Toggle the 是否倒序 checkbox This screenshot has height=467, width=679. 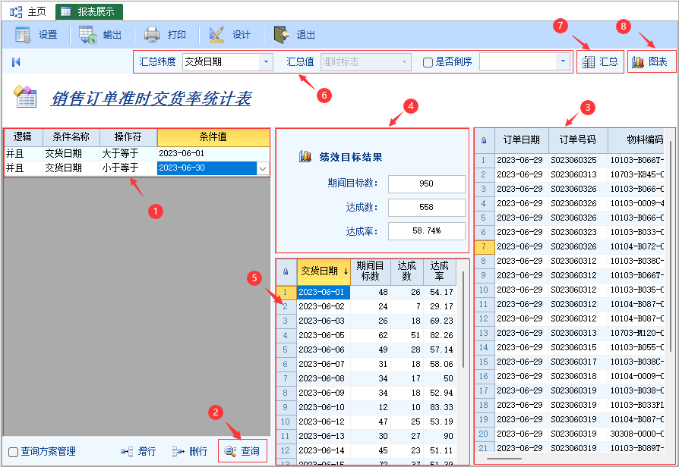point(428,63)
